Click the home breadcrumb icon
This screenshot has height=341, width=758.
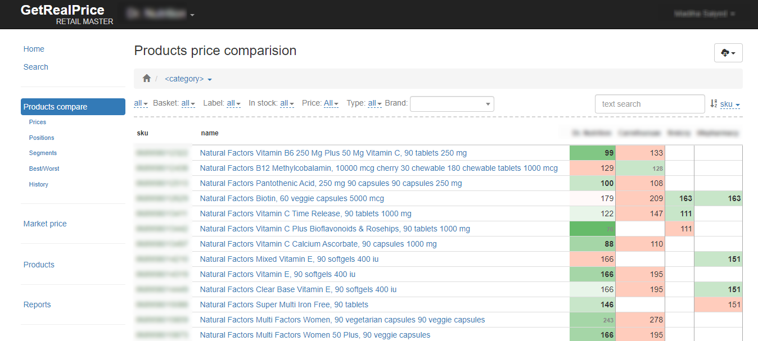(x=147, y=79)
